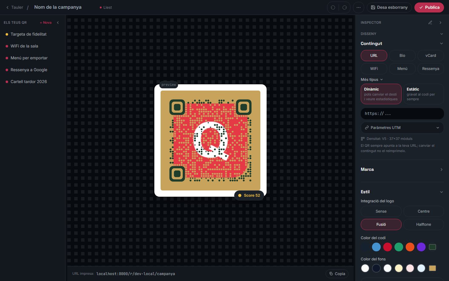Image resolution: width=449 pixels, height=281 pixels.
Task: Pick the purple code color swatch
Action: 421,247
